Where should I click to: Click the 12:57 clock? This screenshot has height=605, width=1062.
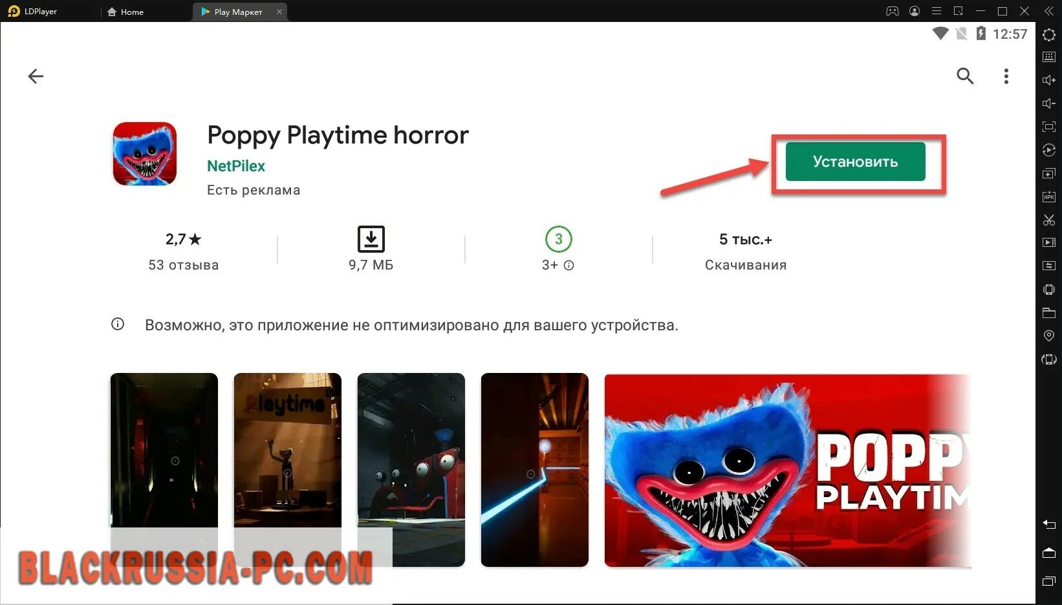point(1010,34)
